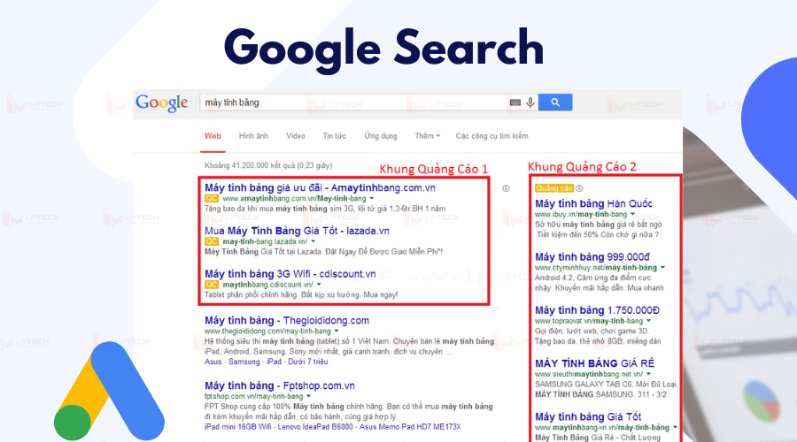797x442 pixels.
Task: Switch to the Tin tức tab
Action: coord(335,136)
